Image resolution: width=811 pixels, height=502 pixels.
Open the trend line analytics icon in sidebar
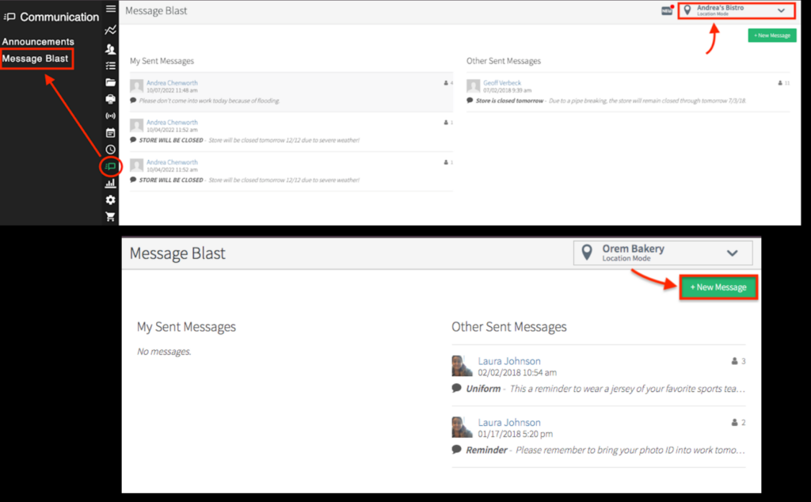110,31
